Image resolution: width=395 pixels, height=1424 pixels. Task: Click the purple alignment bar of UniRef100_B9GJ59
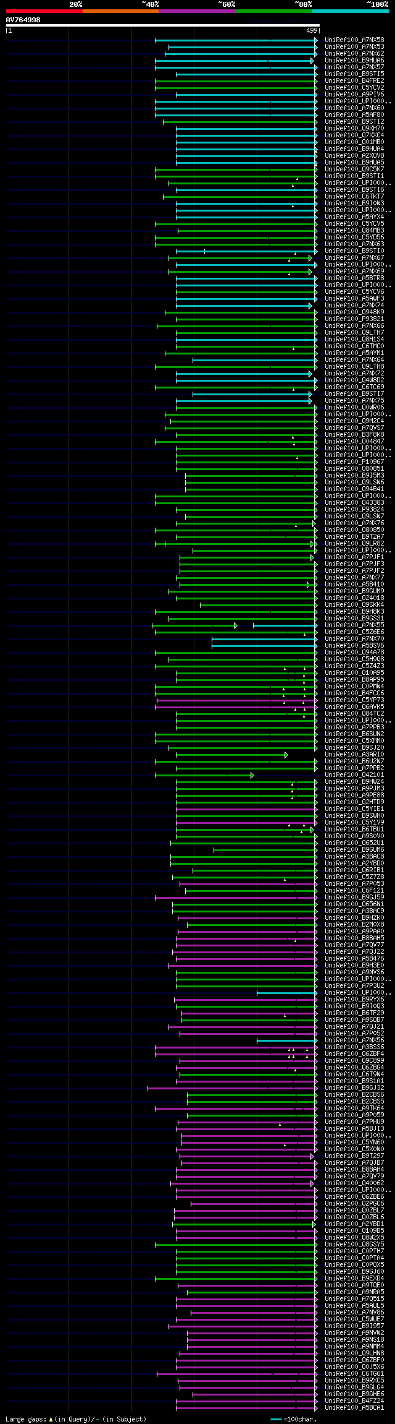coord(236,898)
